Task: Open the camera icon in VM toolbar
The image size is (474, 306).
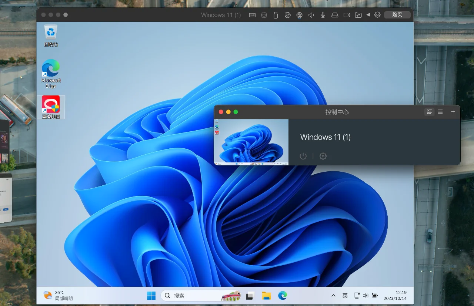Action: tap(347, 15)
